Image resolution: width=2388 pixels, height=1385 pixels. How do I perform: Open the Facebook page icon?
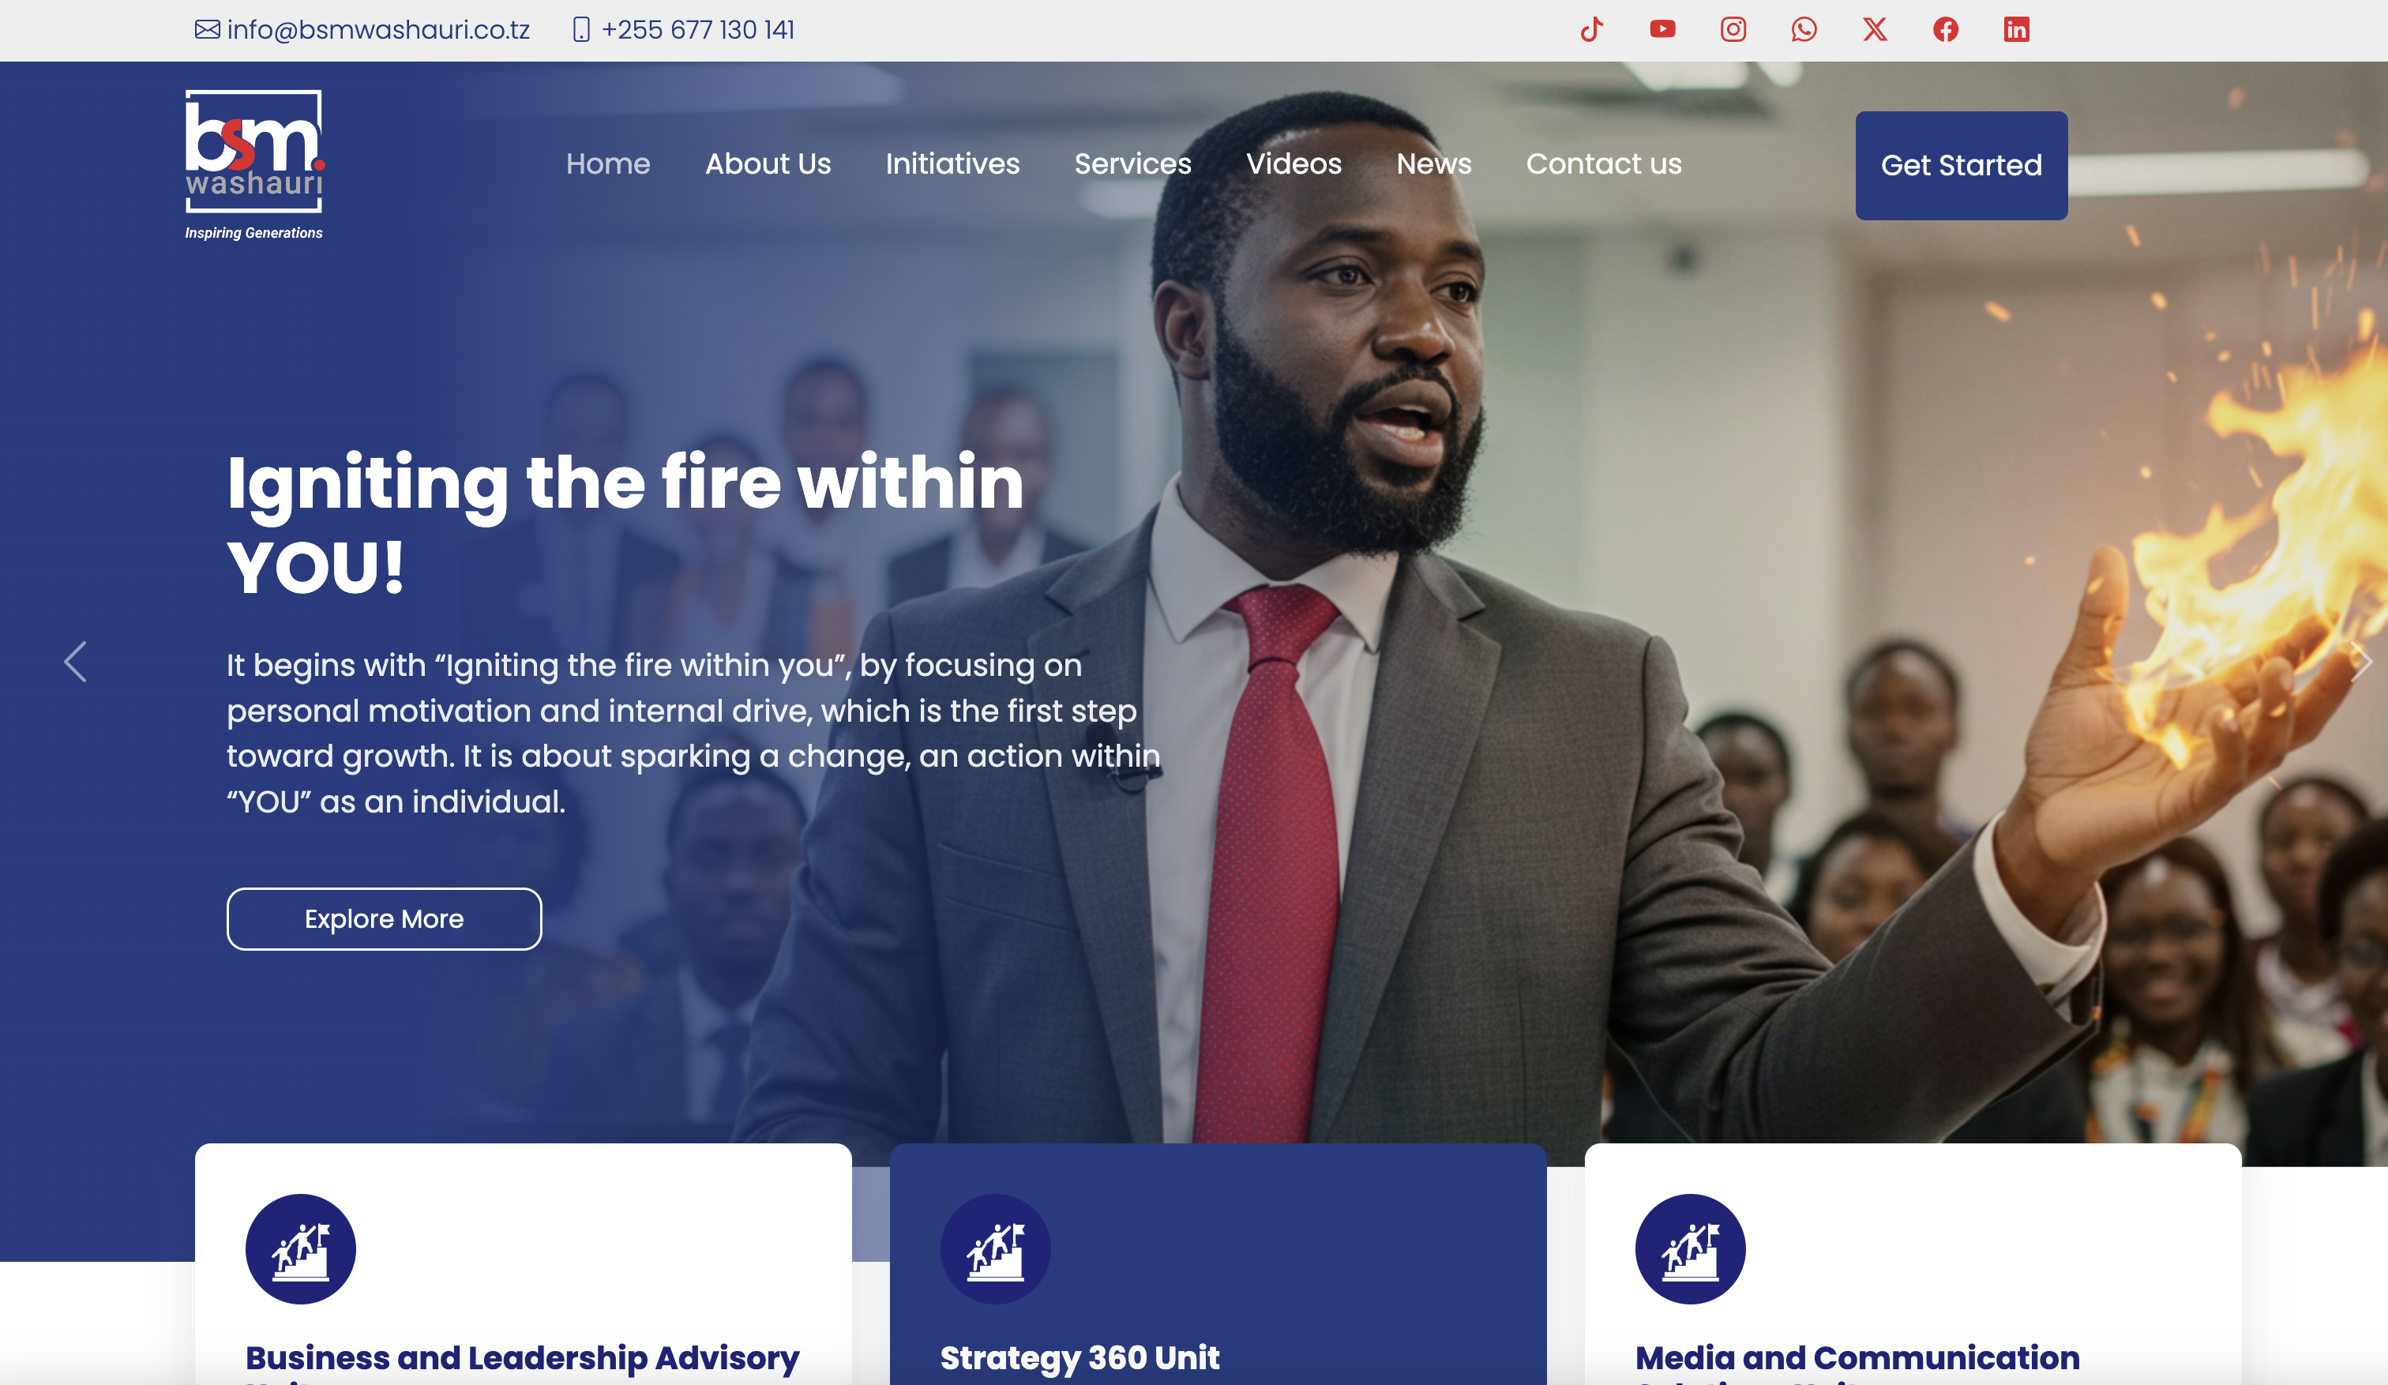(x=1946, y=29)
